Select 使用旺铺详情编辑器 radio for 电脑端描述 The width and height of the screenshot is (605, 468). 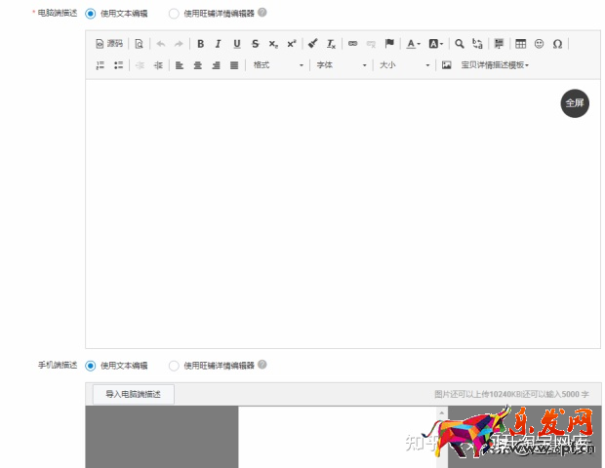tap(174, 14)
